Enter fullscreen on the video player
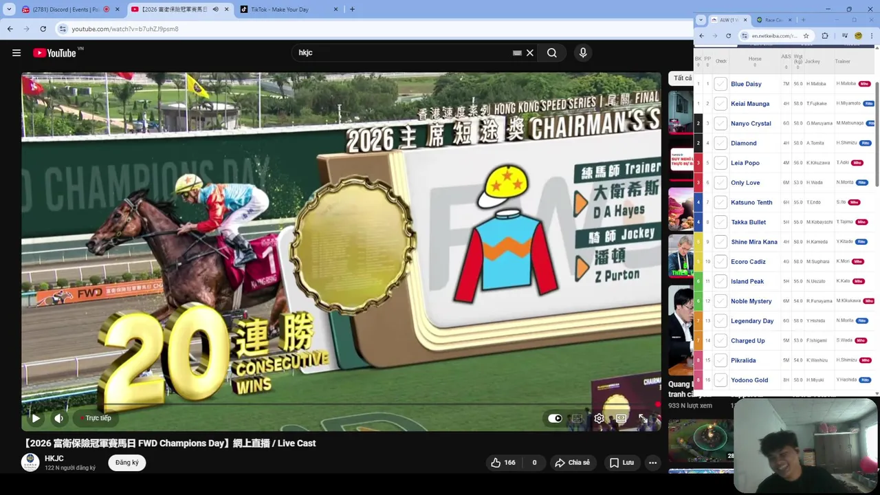Viewport: 880px width, 495px height. pyautogui.click(x=643, y=418)
